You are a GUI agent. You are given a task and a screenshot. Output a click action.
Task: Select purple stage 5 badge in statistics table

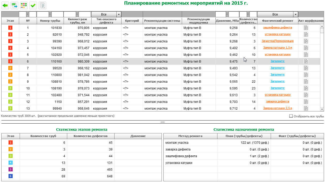click(10, 169)
